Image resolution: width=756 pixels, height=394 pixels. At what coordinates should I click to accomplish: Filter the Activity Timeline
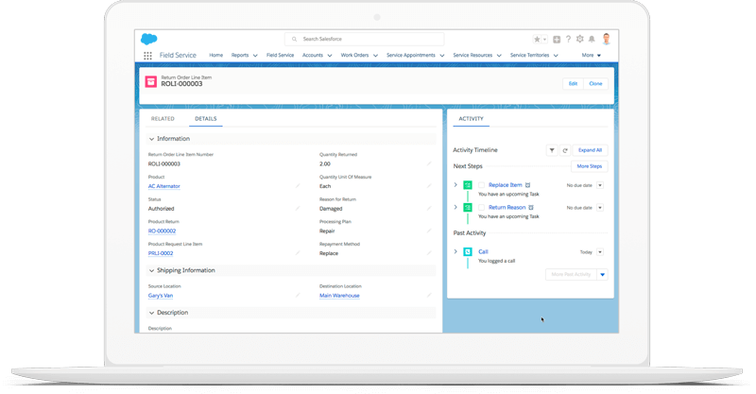tap(552, 150)
